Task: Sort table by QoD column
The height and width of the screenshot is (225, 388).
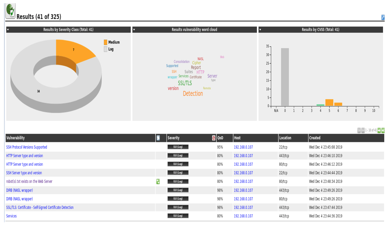Action: [220, 138]
